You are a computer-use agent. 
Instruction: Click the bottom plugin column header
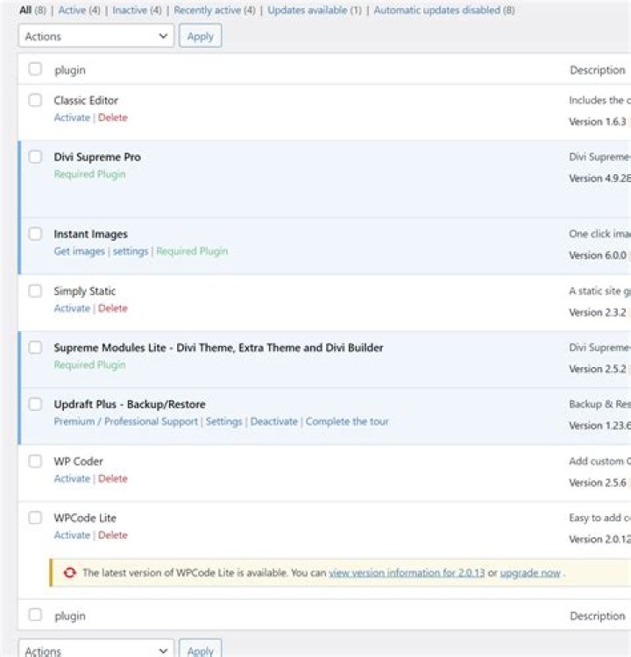[70, 616]
